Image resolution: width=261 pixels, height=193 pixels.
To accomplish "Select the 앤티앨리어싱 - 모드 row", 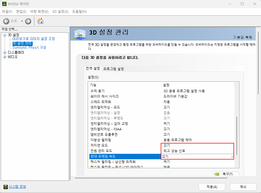I will click(x=162, y=107).
